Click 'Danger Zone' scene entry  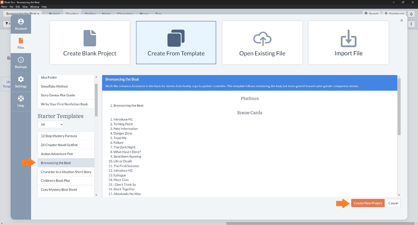pyautogui.click(x=123, y=133)
